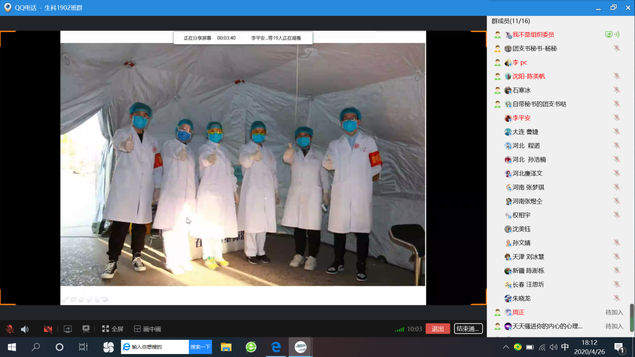Enter full screen with 全屏
The height and width of the screenshot is (357, 635).
coord(113,329)
